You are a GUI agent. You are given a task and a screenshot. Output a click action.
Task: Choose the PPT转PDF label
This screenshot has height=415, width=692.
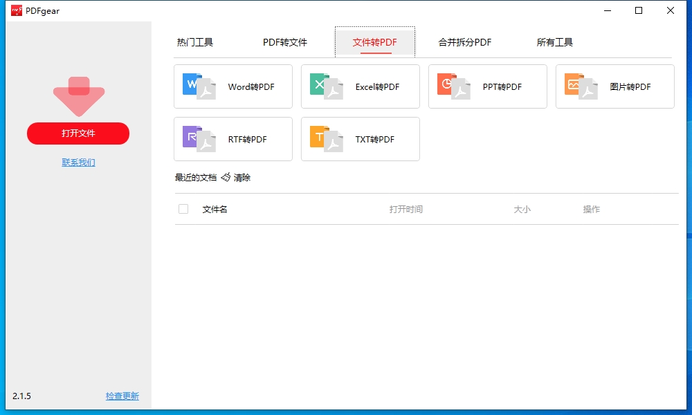click(502, 87)
